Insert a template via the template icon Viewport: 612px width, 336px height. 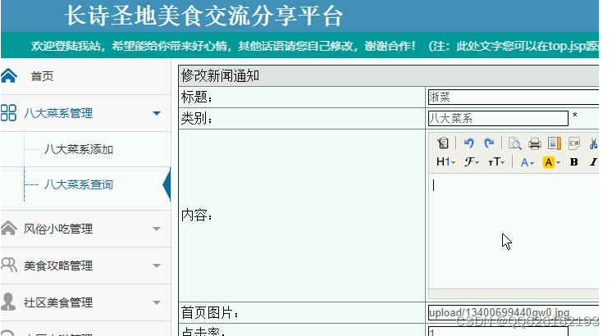coord(555,143)
